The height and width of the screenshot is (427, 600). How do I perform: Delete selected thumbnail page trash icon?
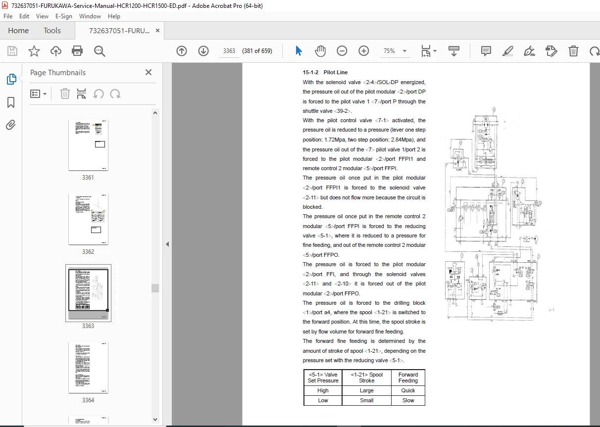pyautogui.click(x=65, y=94)
